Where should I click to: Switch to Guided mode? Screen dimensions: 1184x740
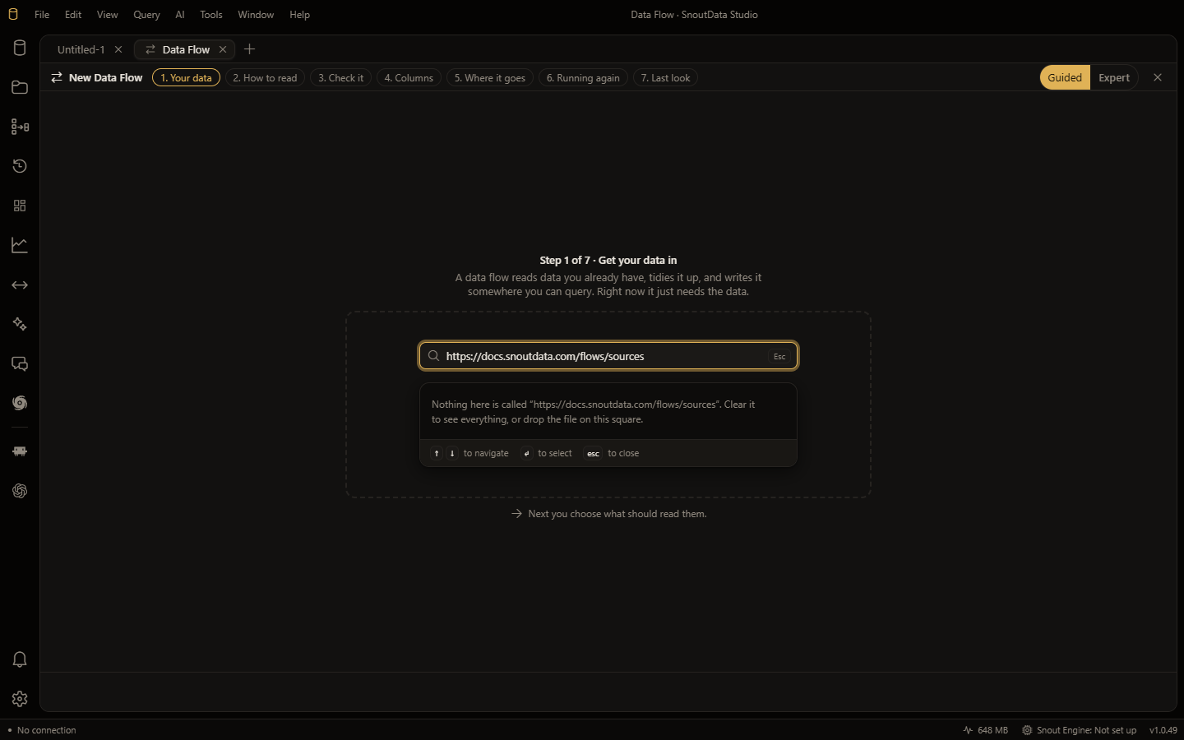1065,77
